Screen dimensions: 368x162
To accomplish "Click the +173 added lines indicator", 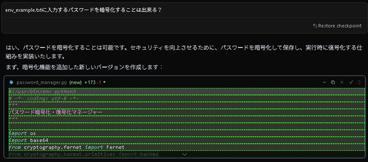I will 89,82.
